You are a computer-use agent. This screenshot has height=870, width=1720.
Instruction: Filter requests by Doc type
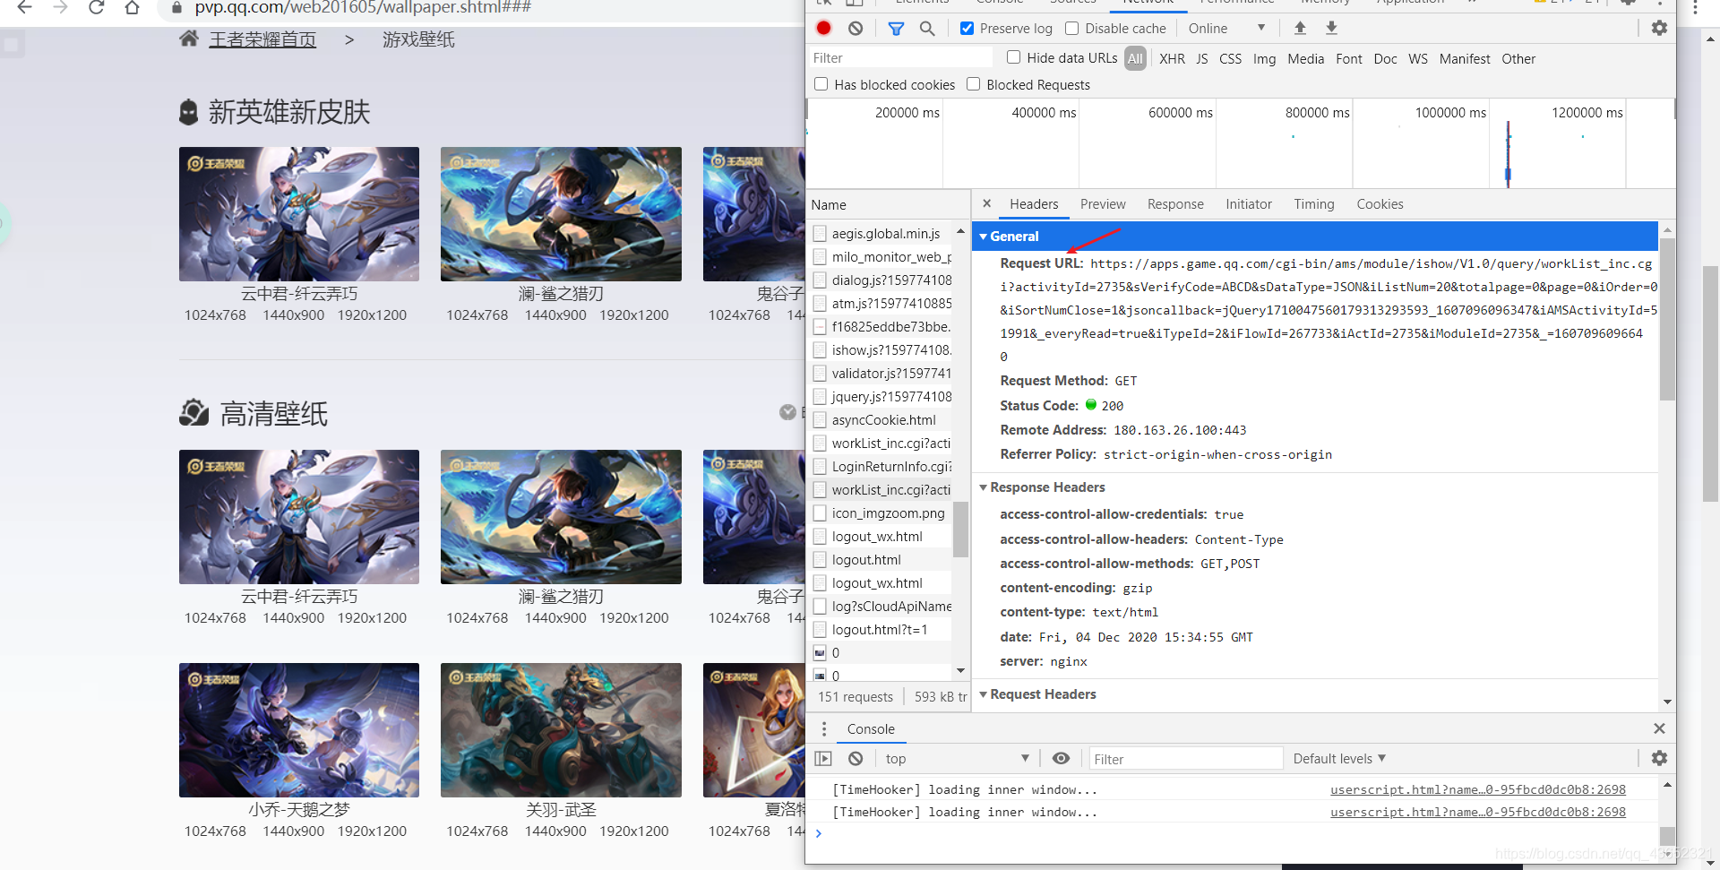[x=1385, y=58]
